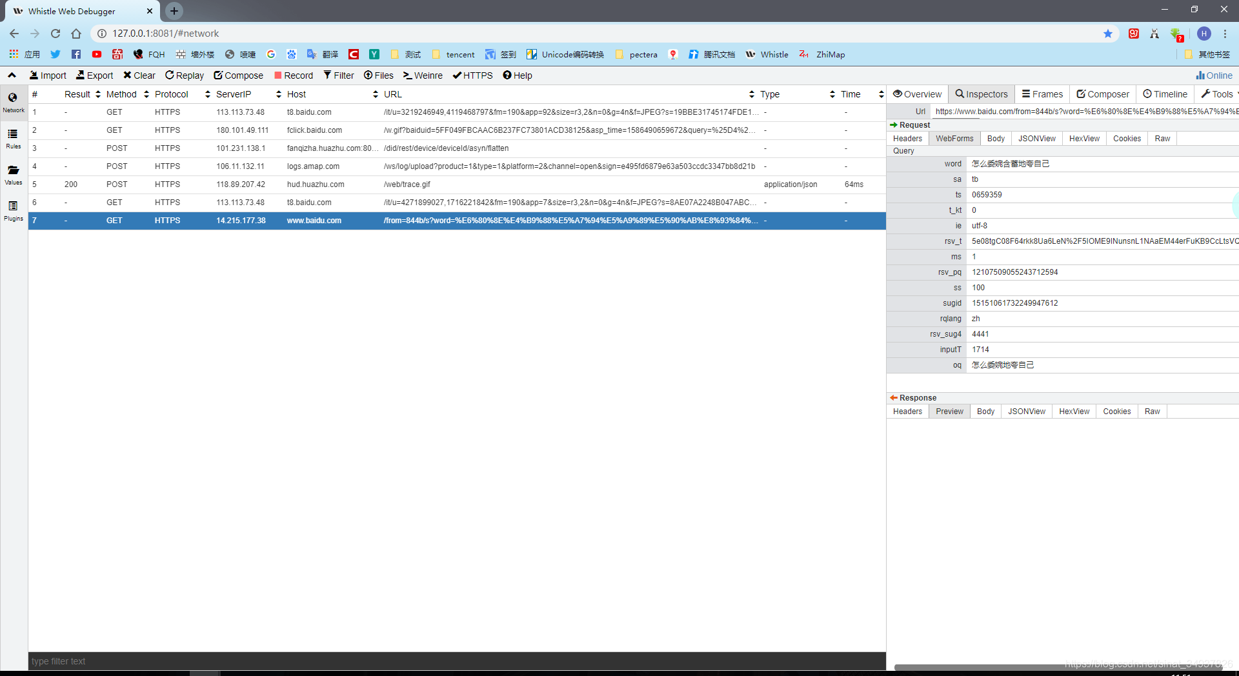
Task: Open the Whistle bookmark
Action: point(767,55)
